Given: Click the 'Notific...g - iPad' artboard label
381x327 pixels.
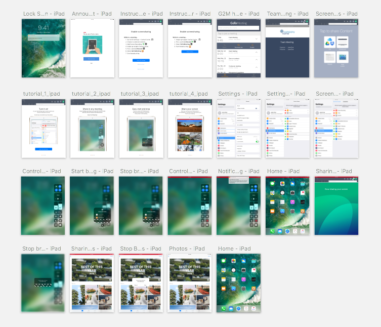Looking at the screenshot, I should point(239,171).
